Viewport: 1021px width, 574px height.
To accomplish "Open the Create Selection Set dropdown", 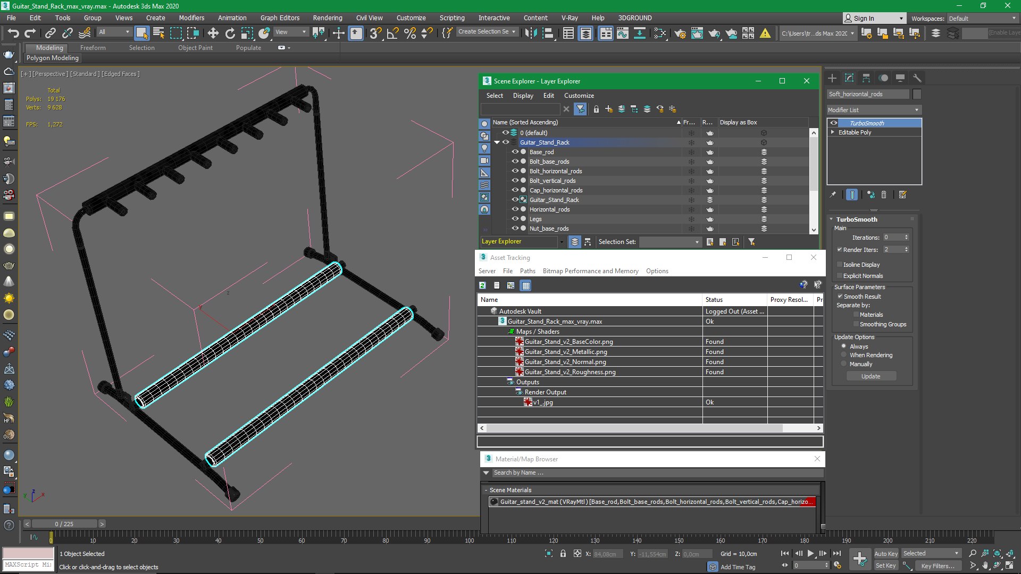I will (487, 32).
